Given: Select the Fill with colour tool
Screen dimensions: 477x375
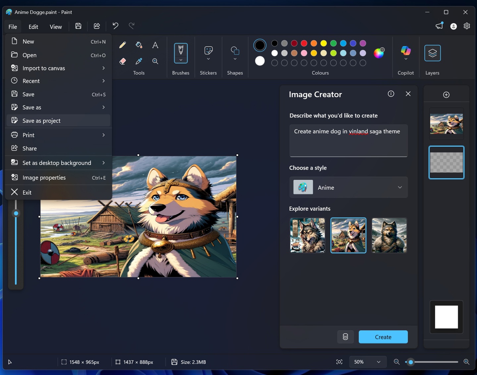Looking at the screenshot, I should tap(138, 45).
